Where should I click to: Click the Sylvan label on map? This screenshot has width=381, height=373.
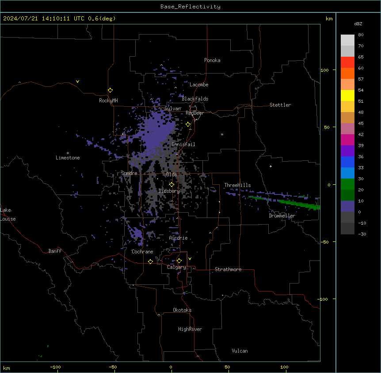[x=173, y=109]
